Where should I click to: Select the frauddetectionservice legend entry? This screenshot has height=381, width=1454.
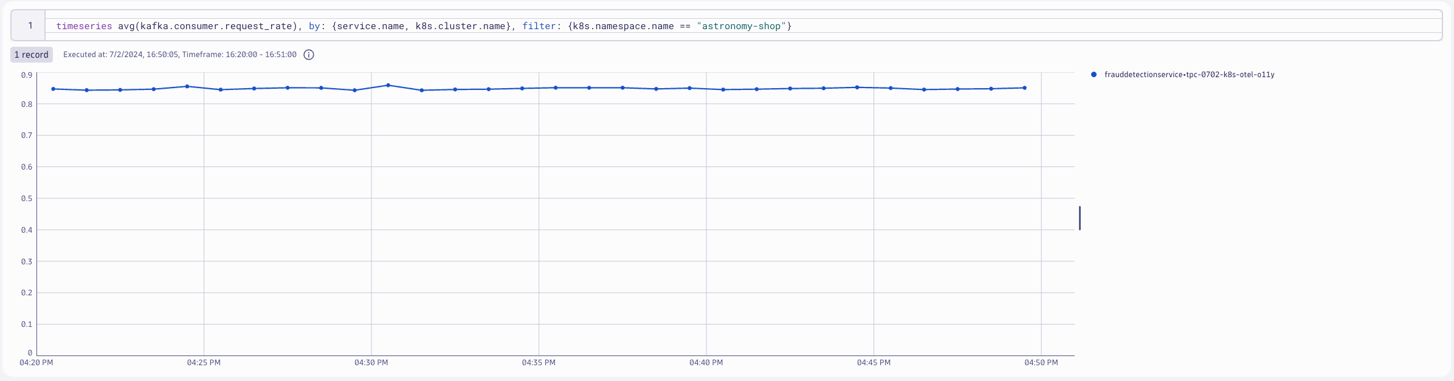pyautogui.click(x=1183, y=75)
